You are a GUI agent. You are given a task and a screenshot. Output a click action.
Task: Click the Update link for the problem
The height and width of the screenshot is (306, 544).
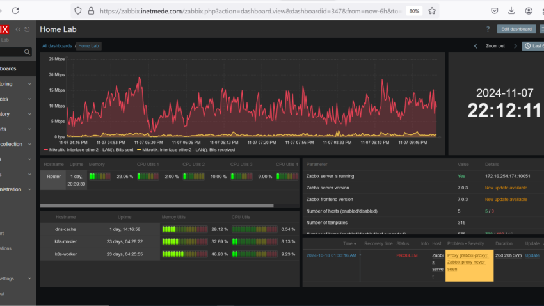pyautogui.click(x=532, y=255)
